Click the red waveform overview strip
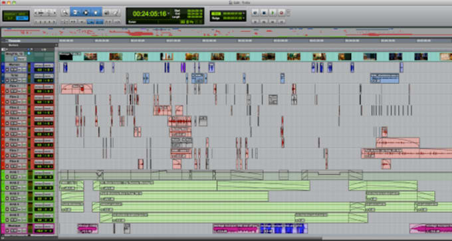The width and height of the screenshot is (452, 241). 226,33
